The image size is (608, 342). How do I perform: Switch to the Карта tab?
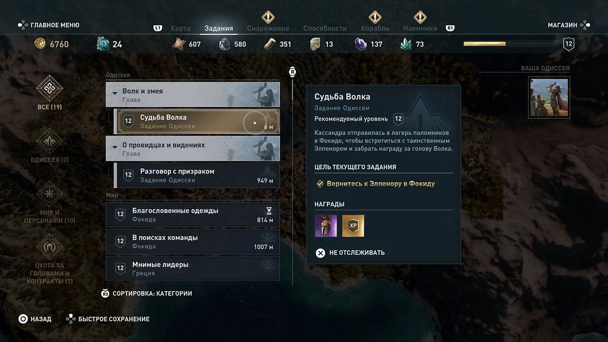click(181, 28)
